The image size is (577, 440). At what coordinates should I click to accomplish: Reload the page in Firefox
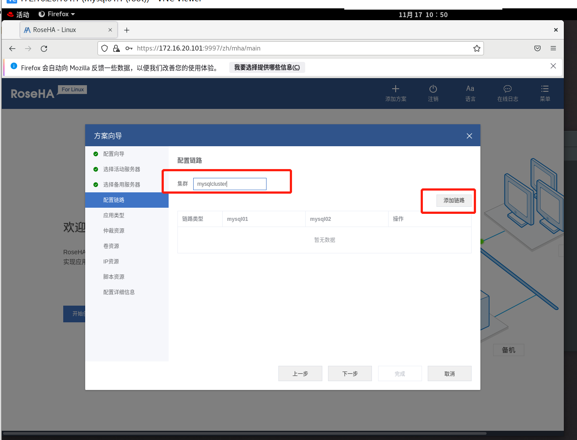point(44,49)
